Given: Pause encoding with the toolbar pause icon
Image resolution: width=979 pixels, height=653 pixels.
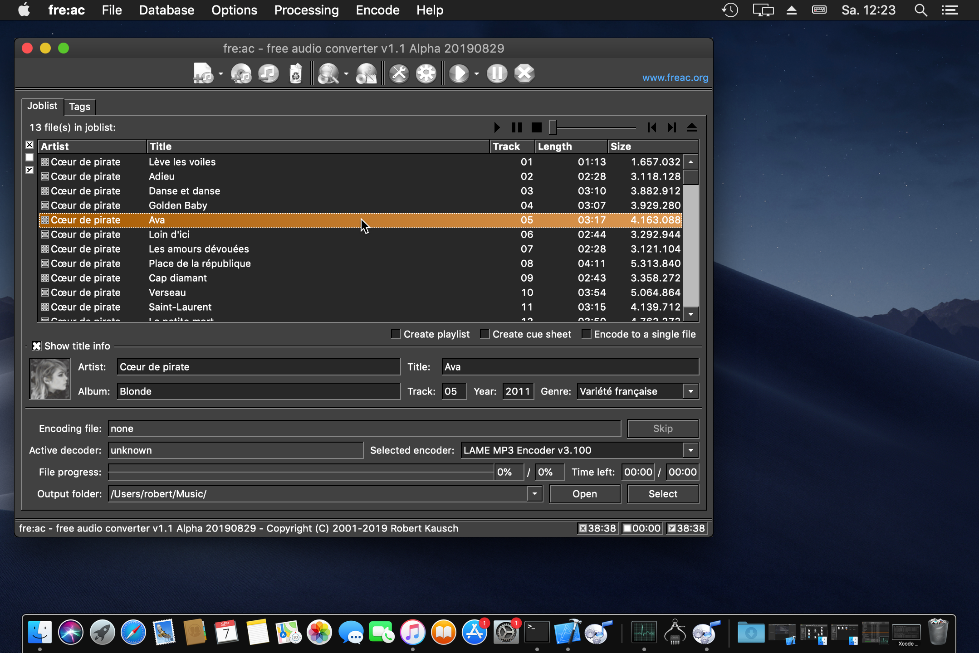Looking at the screenshot, I should [497, 73].
